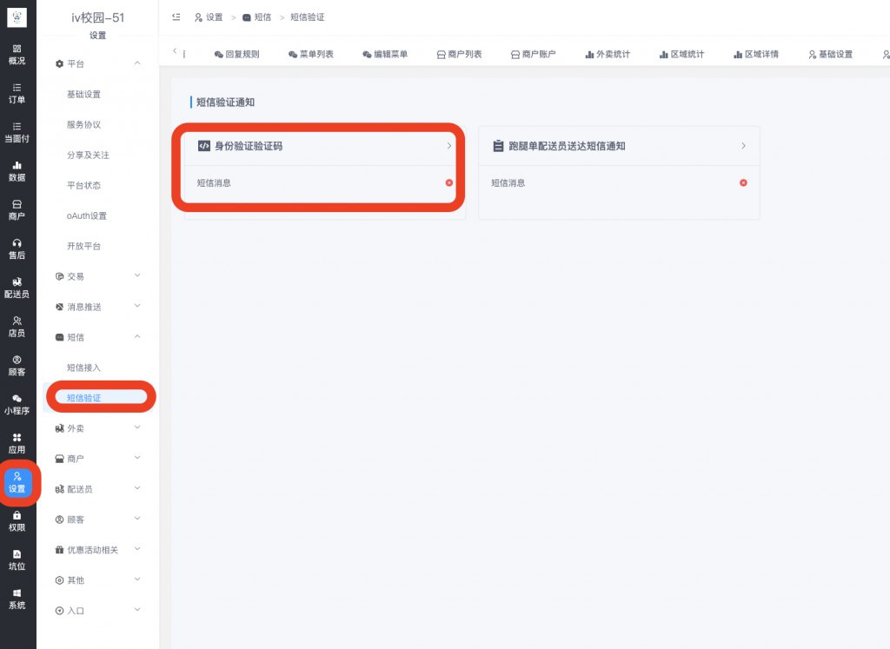Select the 当面付 face-to-face payment icon

click(x=17, y=132)
